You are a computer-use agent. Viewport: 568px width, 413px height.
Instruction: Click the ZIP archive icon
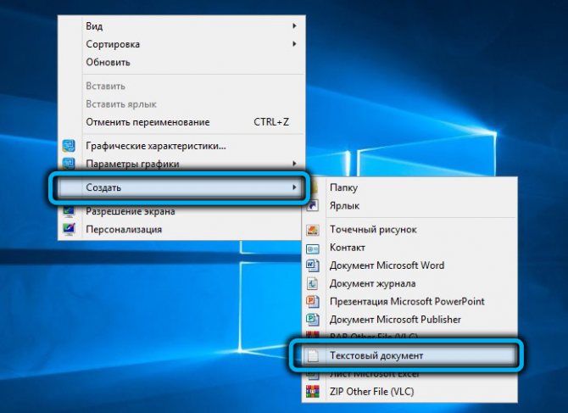[x=313, y=392]
